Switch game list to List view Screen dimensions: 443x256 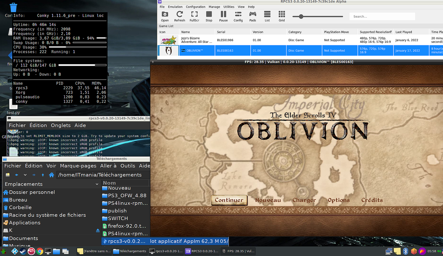(x=267, y=16)
